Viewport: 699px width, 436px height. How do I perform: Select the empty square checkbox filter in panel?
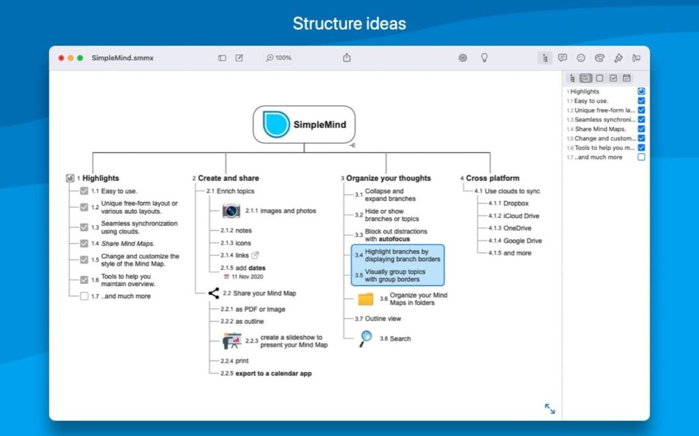[x=599, y=78]
